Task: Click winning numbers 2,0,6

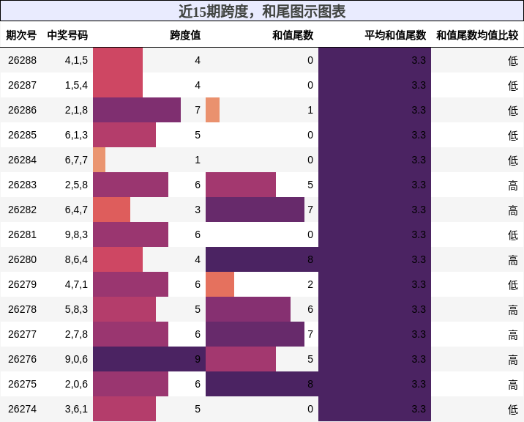Action: pyautogui.click(x=76, y=384)
